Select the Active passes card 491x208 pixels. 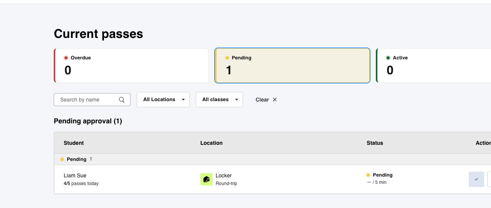click(433, 66)
